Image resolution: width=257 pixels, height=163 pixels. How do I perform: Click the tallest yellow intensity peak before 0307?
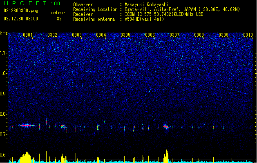point(166,156)
